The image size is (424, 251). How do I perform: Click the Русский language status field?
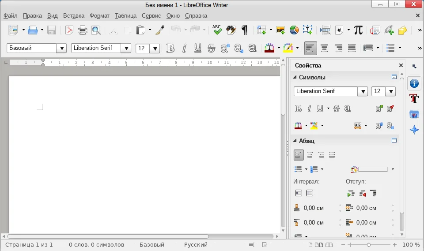(x=196, y=244)
